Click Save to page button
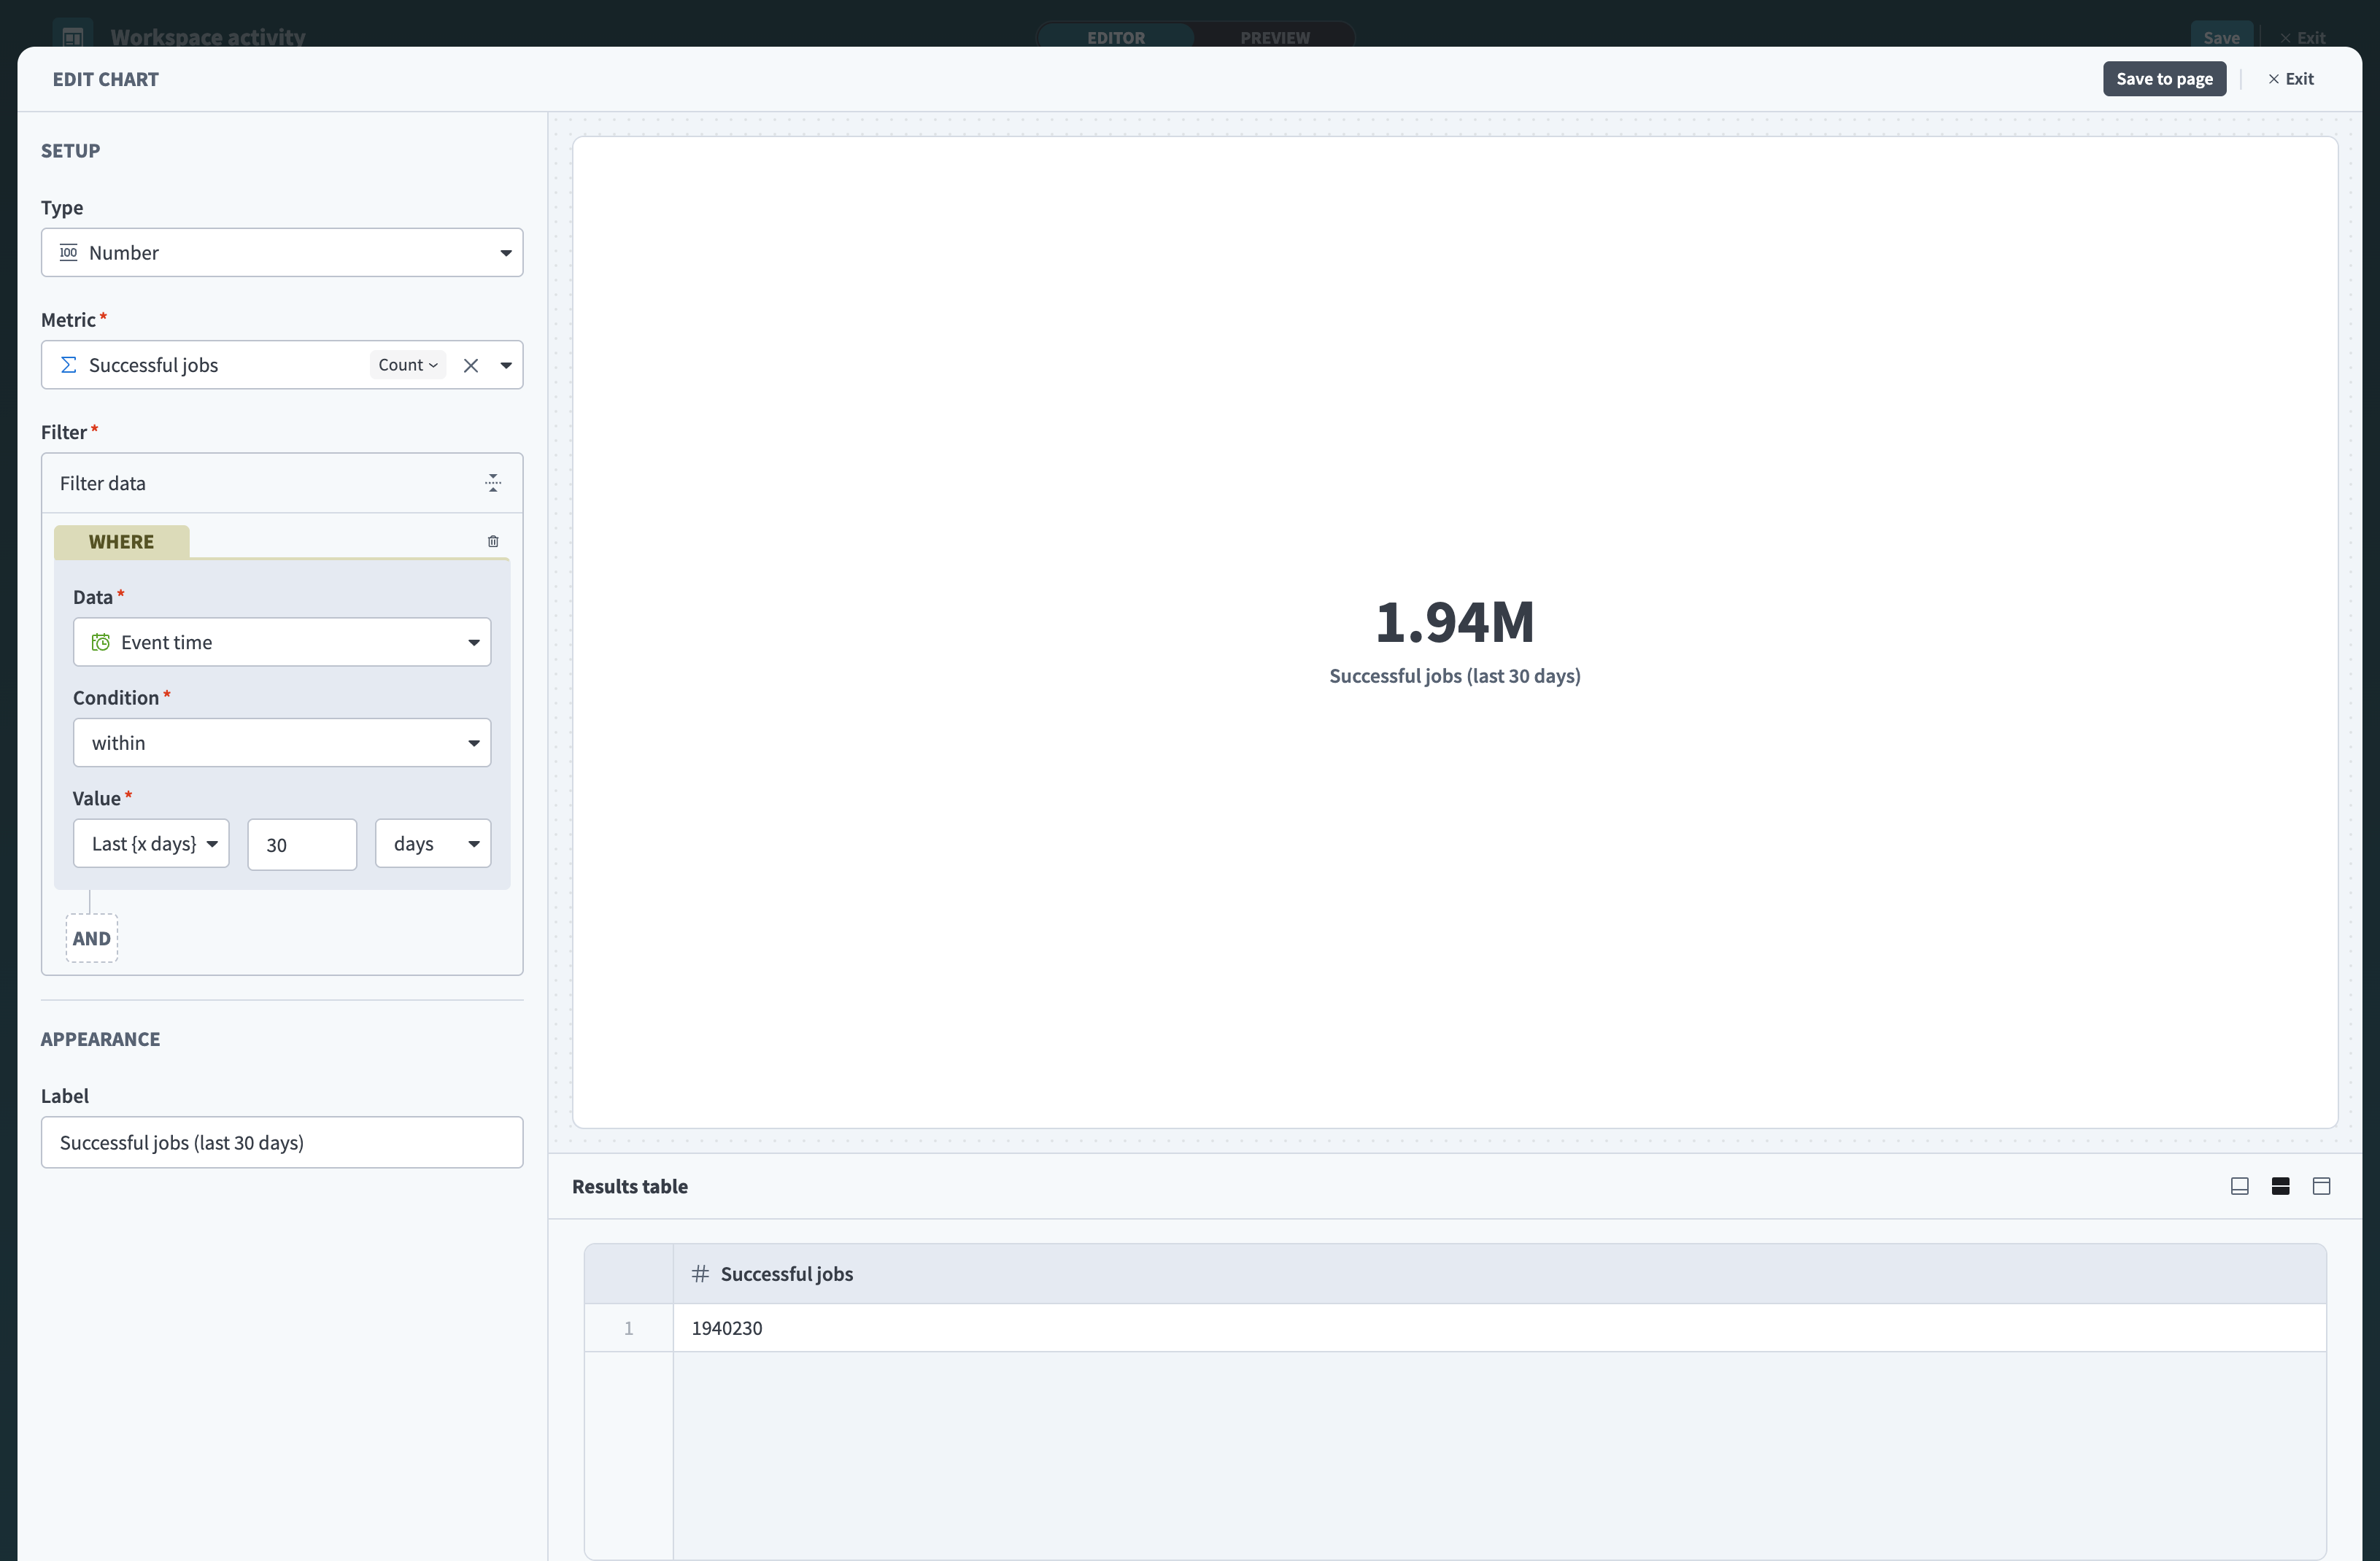The height and width of the screenshot is (1561, 2380). coord(2164,79)
